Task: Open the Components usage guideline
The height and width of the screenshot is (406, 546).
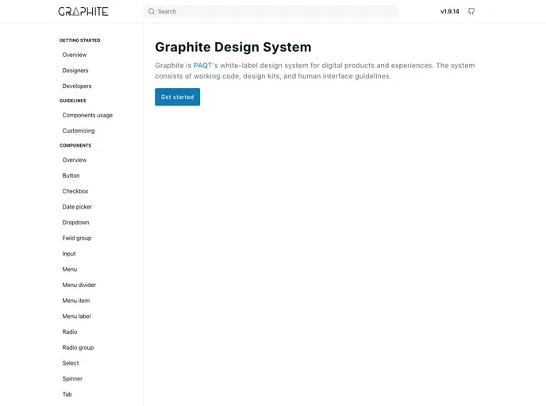Action: pos(87,115)
